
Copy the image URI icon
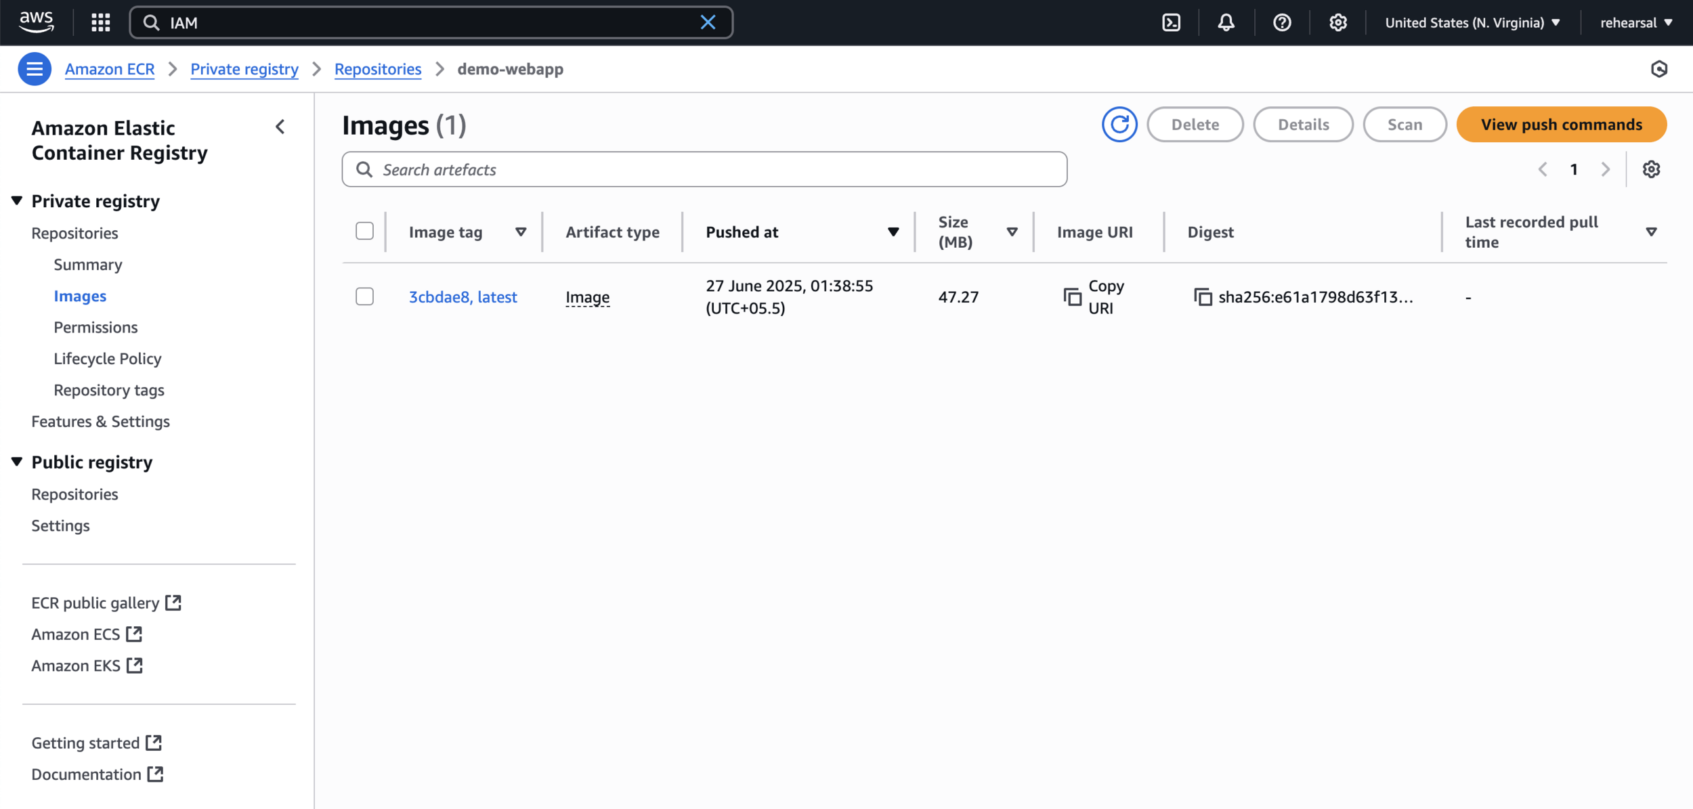coord(1072,297)
